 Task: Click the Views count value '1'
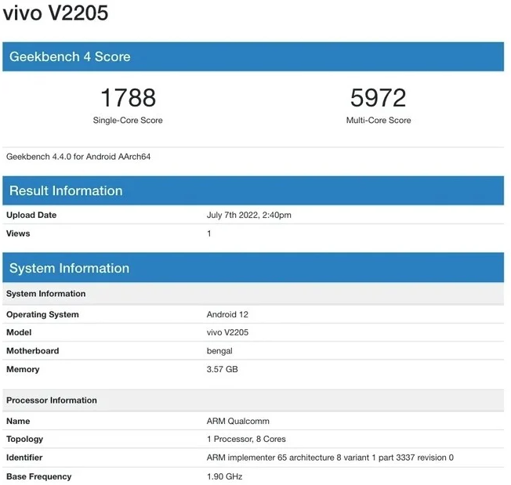pos(209,233)
